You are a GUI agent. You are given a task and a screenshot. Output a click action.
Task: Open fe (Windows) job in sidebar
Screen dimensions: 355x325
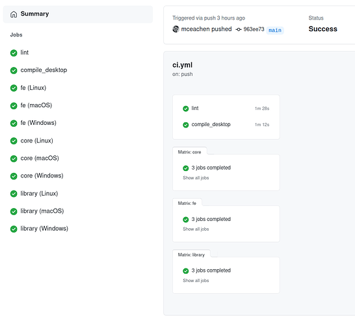click(x=38, y=123)
